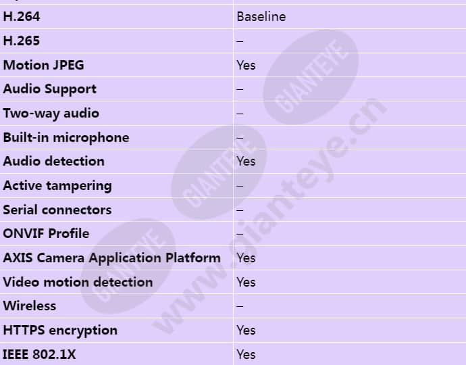Select the ONVIF Profile label
Screen dimensions: 466x365
46,233
